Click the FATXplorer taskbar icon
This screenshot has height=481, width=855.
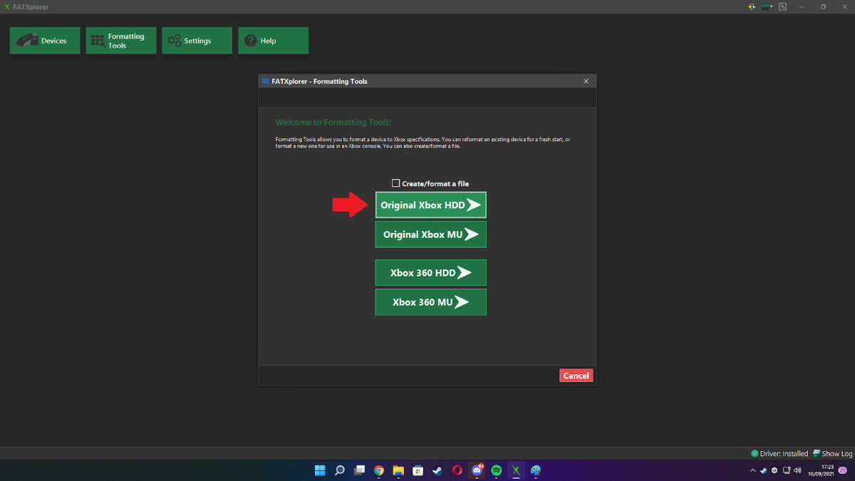pyautogui.click(x=516, y=470)
